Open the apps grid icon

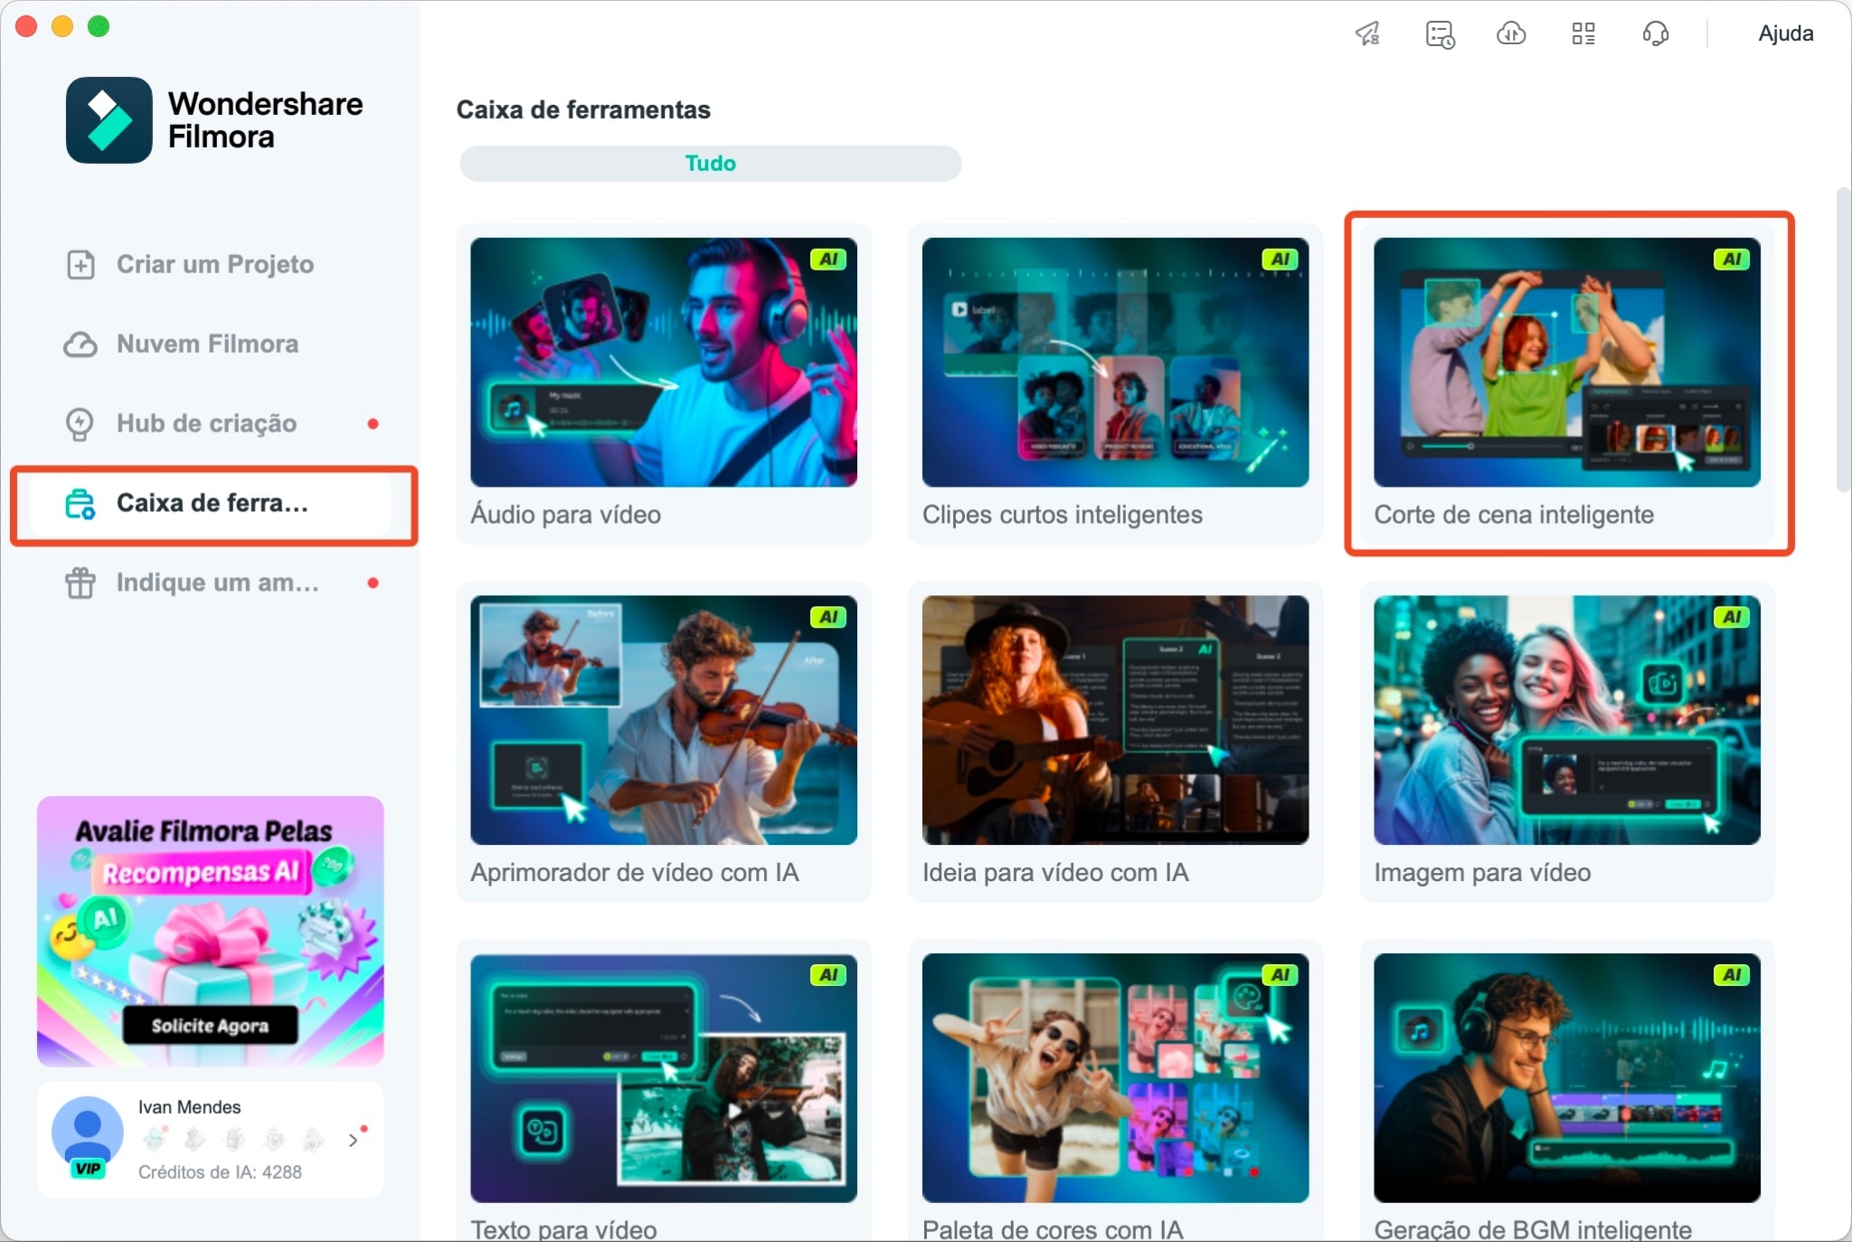[1583, 33]
